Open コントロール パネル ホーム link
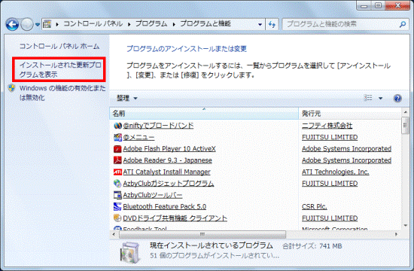414x271 pixels. pos(59,46)
